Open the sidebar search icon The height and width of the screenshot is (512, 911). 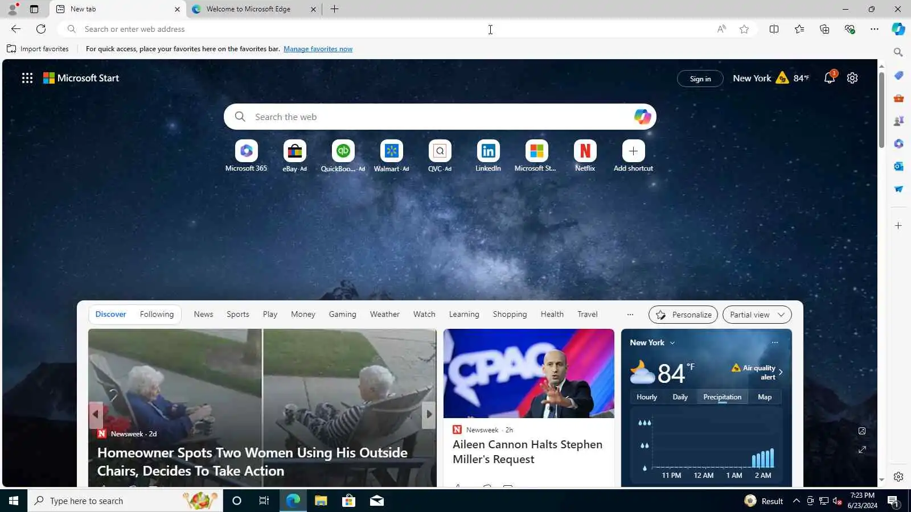(898, 52)
